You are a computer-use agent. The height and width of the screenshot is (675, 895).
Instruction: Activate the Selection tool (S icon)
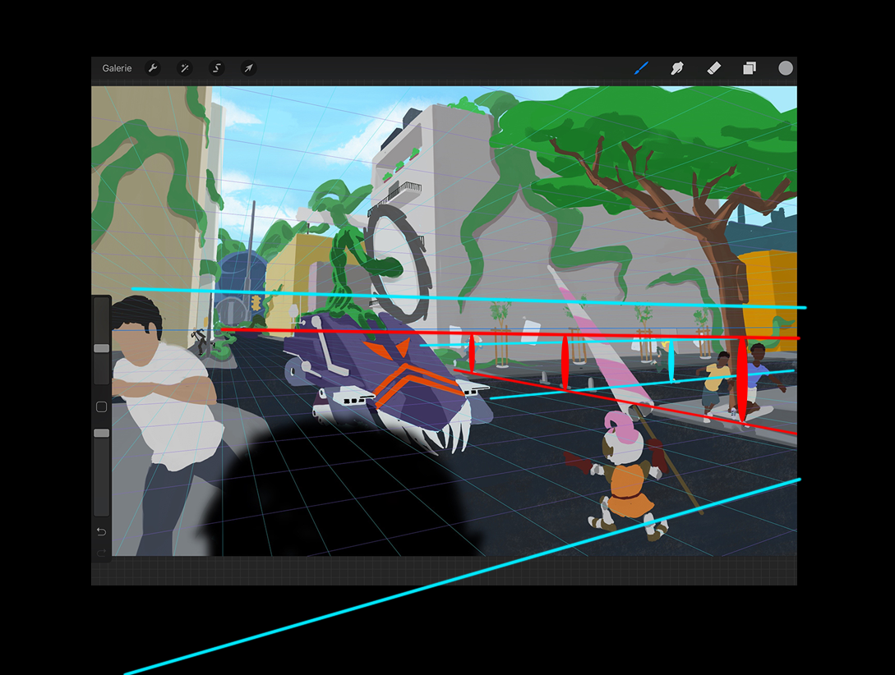coord(217,68)
